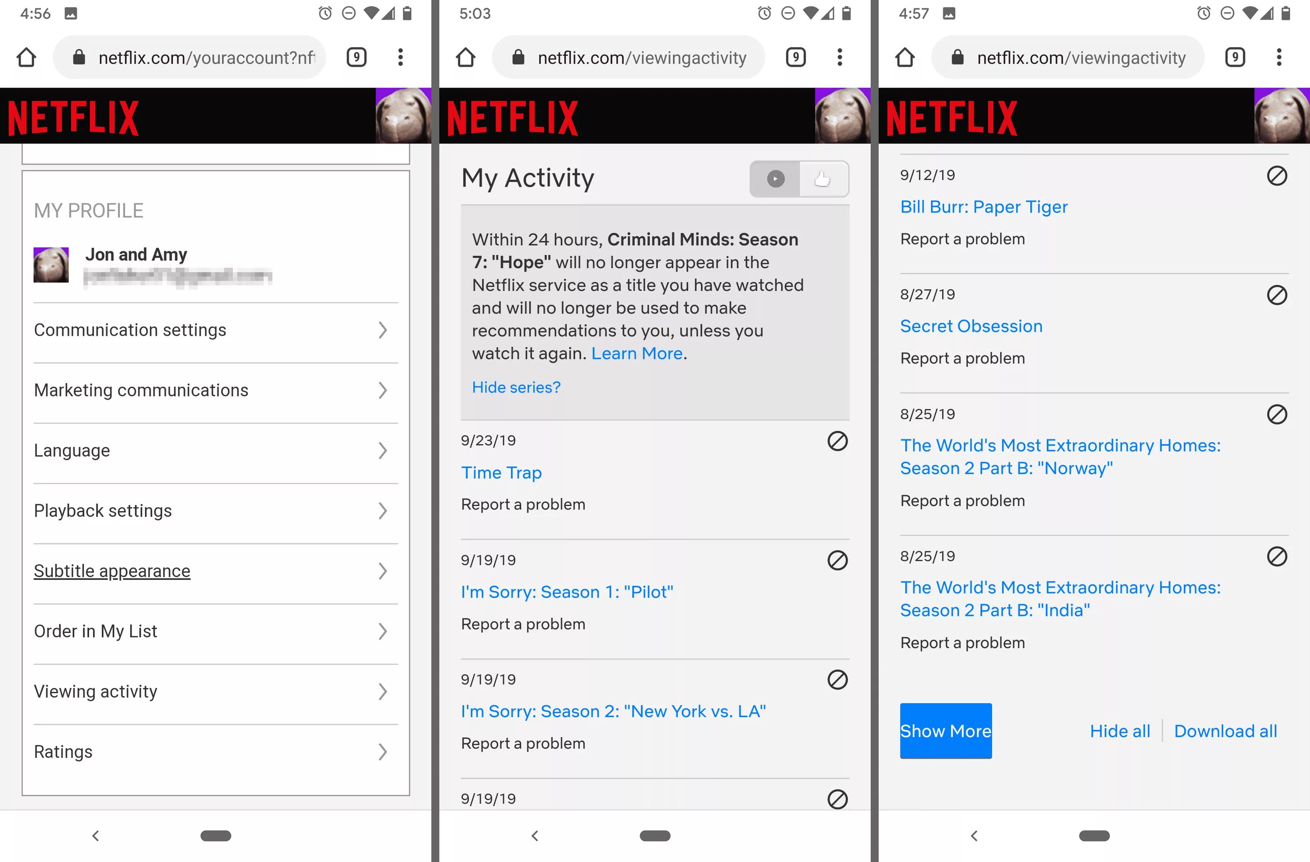This screenshot has width=1310, height=862.
Task: Hide I'm Sorry Season 1 Pilot from history
Action: pyautogui.click(x=837, y=560)
